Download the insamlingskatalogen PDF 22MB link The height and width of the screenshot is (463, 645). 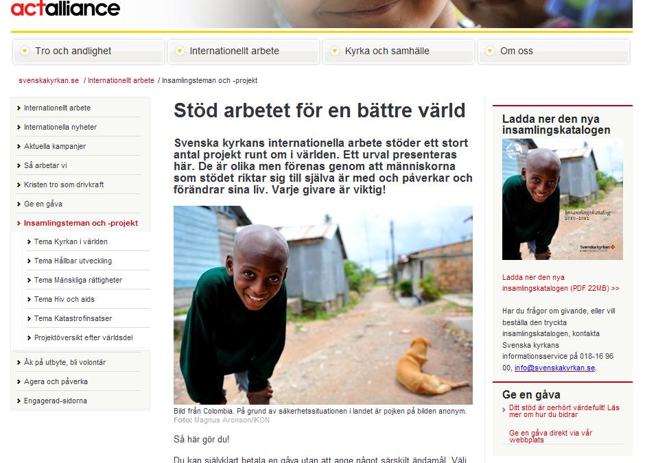[x=561, y=283]
